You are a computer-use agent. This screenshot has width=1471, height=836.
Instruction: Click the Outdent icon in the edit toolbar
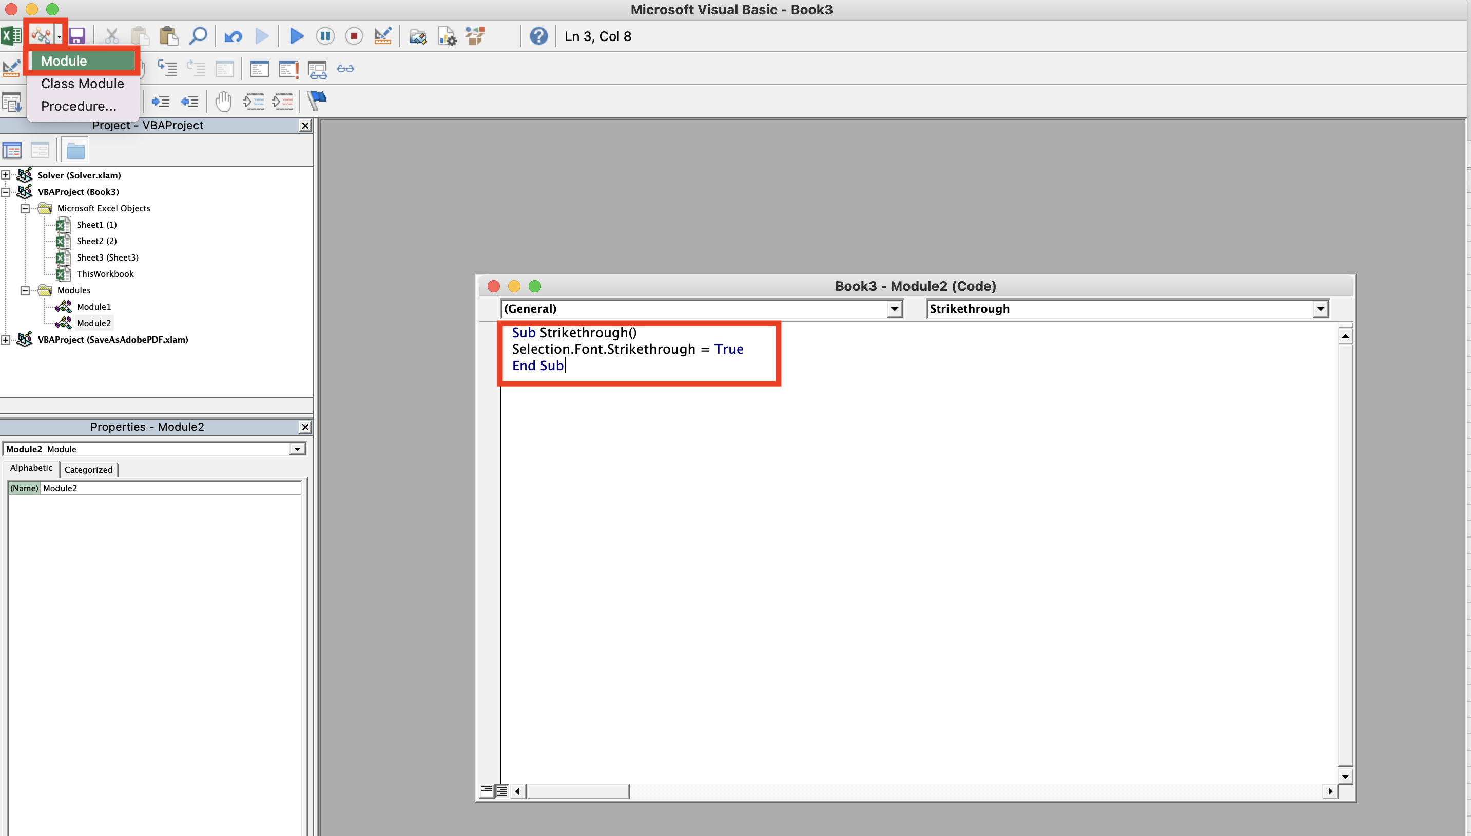189,102
